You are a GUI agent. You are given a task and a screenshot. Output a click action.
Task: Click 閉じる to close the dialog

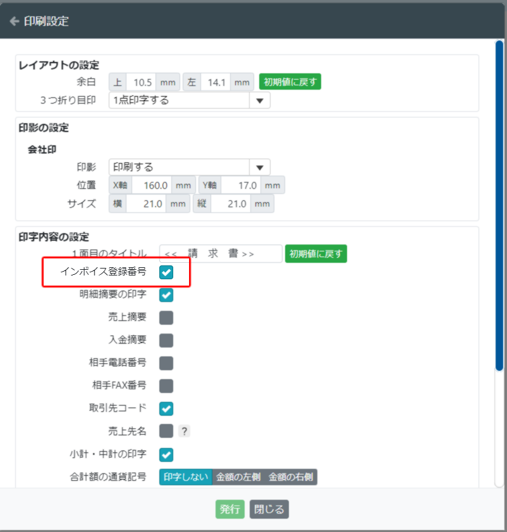coord(269,509)
